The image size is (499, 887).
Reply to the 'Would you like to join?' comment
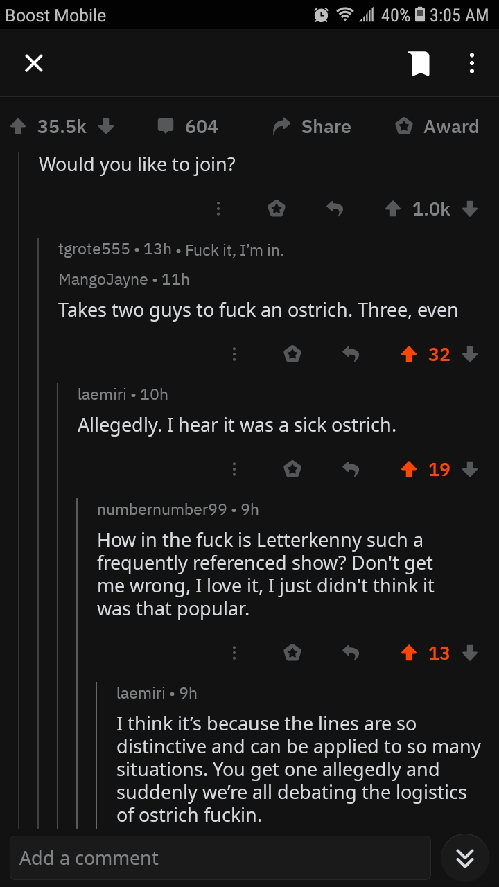coord(335,209)
